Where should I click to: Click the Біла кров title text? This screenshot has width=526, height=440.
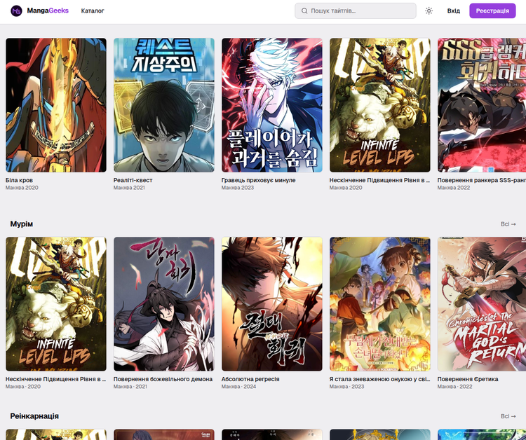[19, 180]
